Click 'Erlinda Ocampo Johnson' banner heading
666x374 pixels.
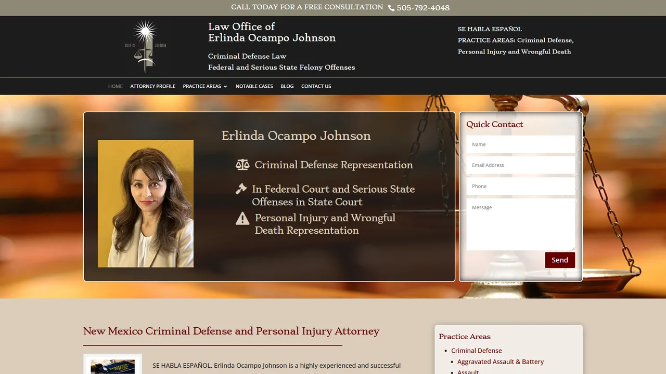point(296,136)
